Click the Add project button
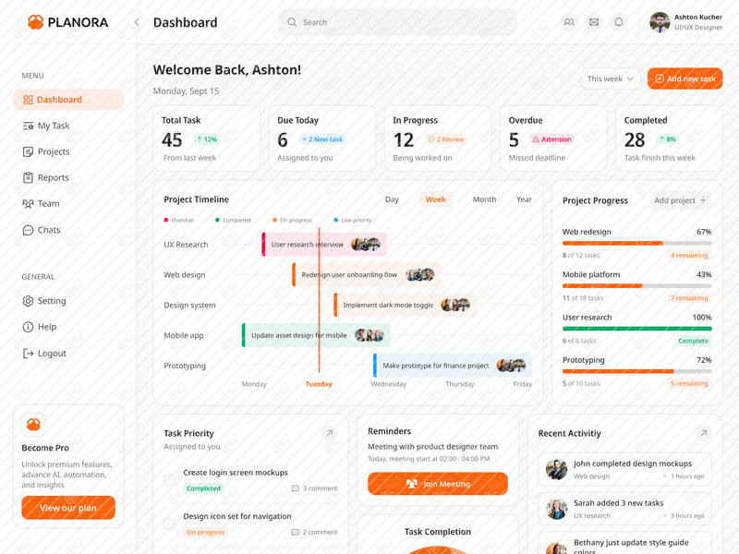 tap(680, 200)
